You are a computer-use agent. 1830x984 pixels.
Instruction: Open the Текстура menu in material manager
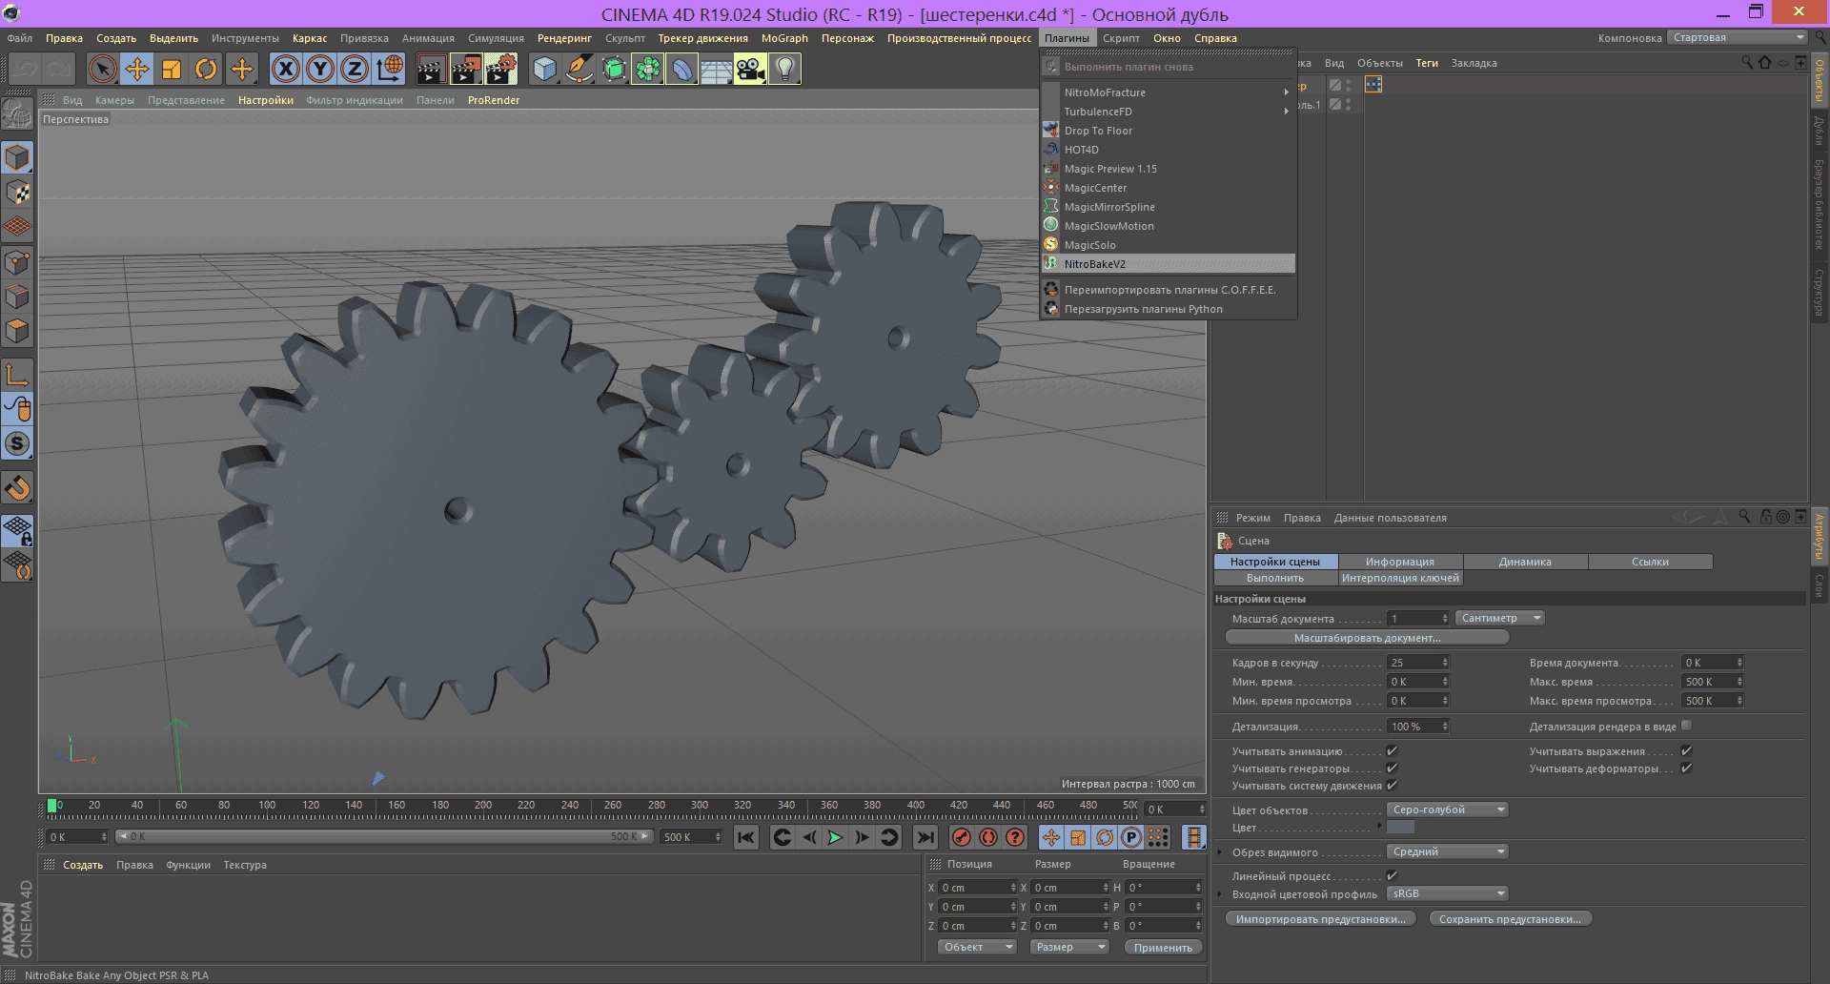[x=245, y=865]
